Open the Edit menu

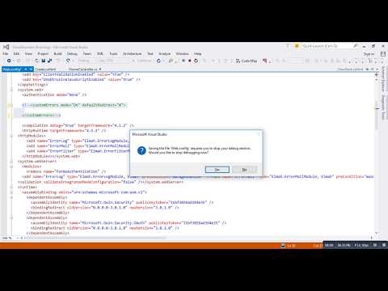[x=16, y=53]
